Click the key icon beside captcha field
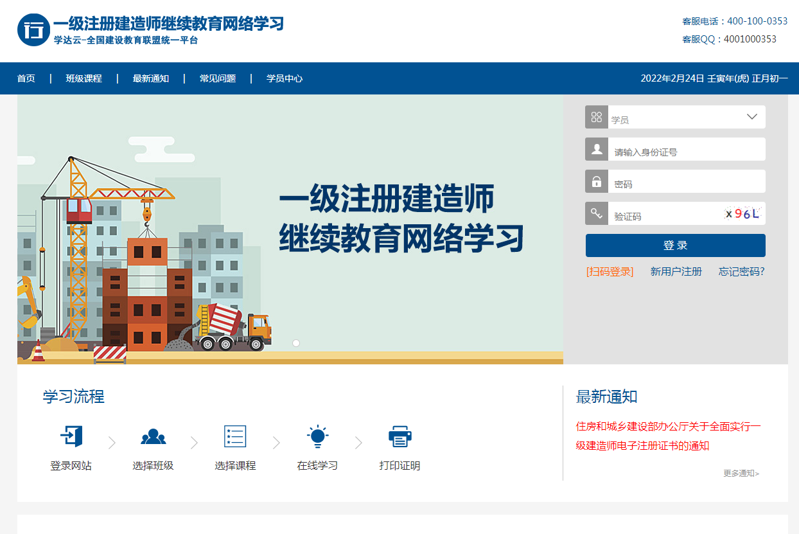The image size is (799, 534). (x=597, y=213)
